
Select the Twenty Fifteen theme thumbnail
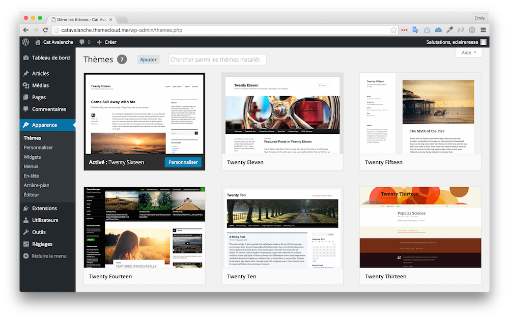pos(420,113)
